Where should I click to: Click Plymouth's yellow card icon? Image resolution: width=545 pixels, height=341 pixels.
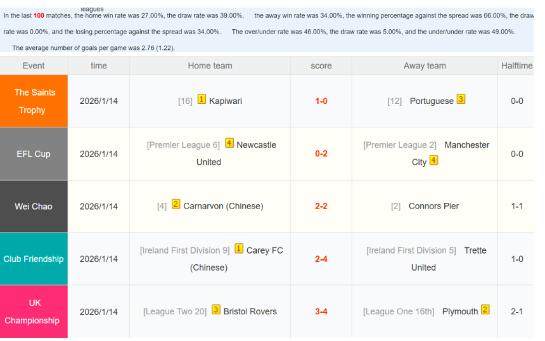[485, 310]
